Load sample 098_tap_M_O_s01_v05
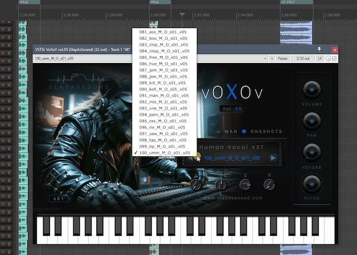357x255 pixels. tap(164, 140)
